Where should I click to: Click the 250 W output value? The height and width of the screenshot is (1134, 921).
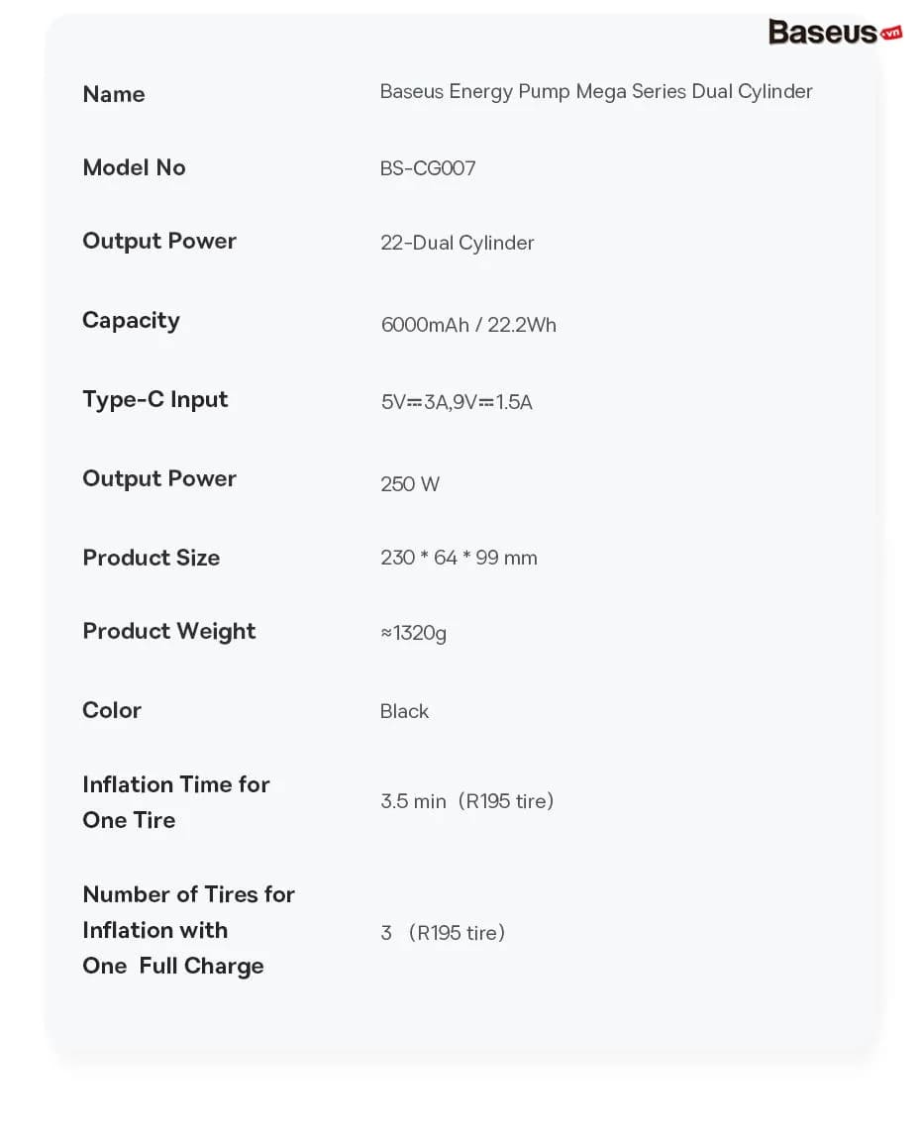(x=409, y=484)
